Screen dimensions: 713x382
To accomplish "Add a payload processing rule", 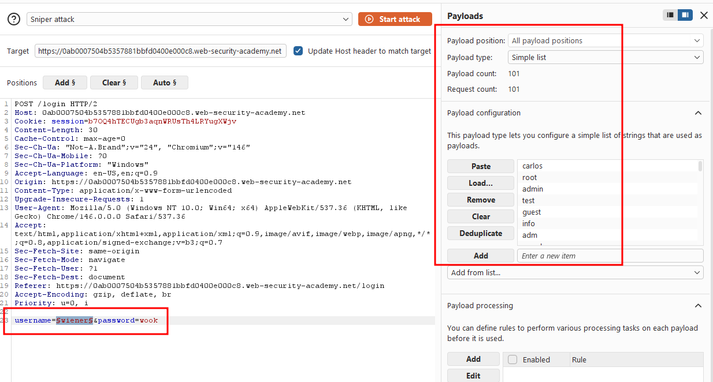I will coord(473,359).
